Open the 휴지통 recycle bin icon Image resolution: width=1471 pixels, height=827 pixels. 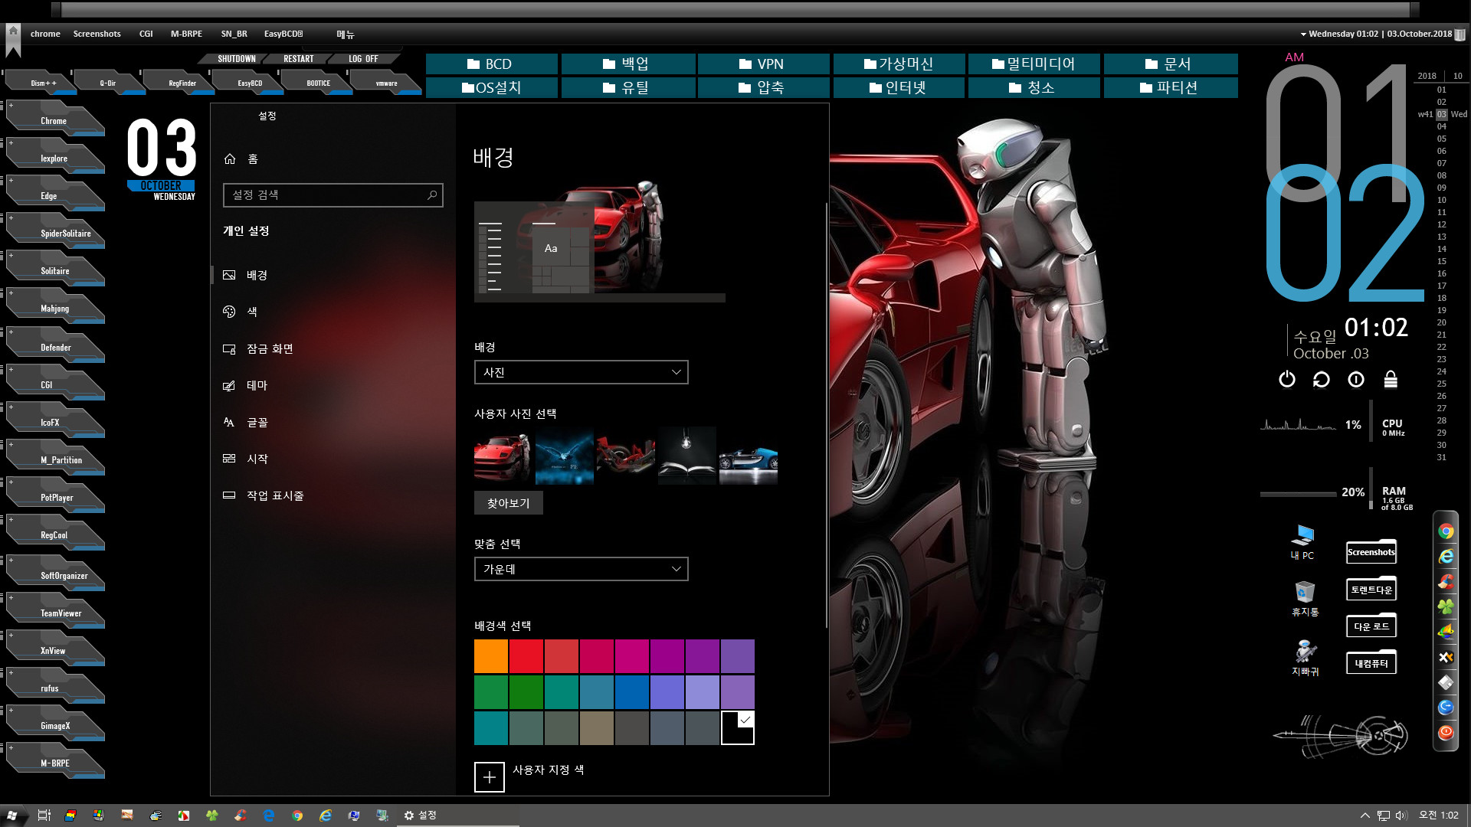[x=1306, y=599]
